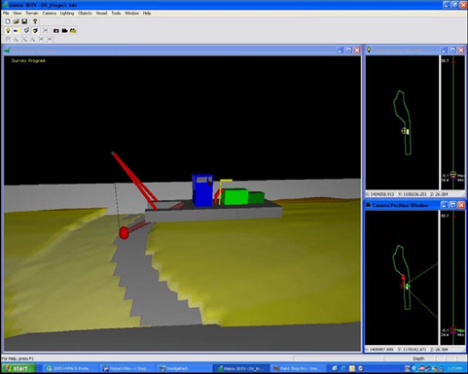The width and height of the screenshot is (468, 374).
Task: Click the blue and yellow arrow toolbar icon
Action: pos(17,30)
